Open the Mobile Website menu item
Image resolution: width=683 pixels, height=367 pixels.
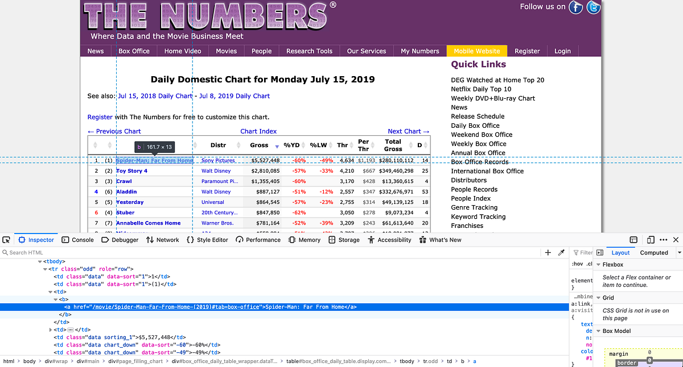click(477, 51)
